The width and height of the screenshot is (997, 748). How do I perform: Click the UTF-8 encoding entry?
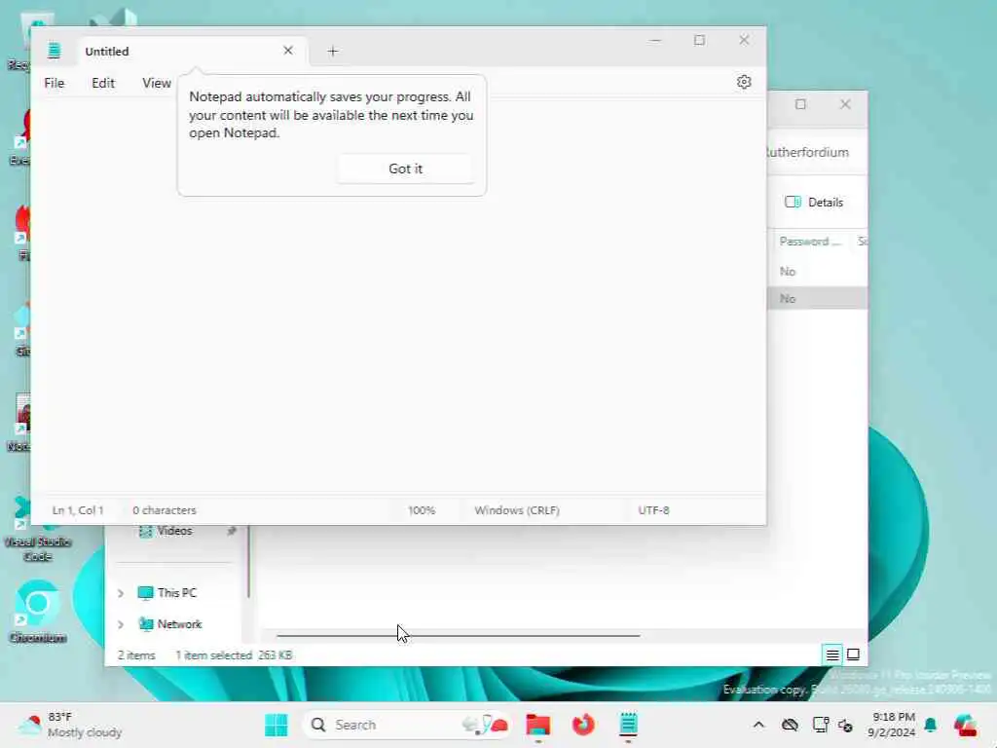click(x=653, y=510)
